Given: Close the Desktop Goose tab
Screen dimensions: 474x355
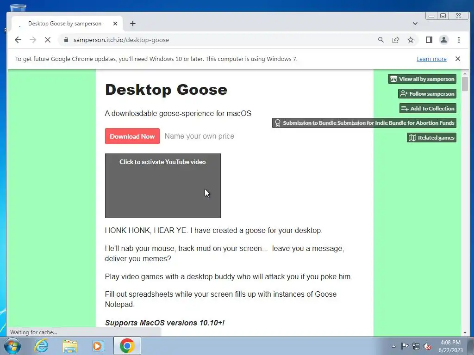Looking at the screenshot, I should (x=115, y=24).
